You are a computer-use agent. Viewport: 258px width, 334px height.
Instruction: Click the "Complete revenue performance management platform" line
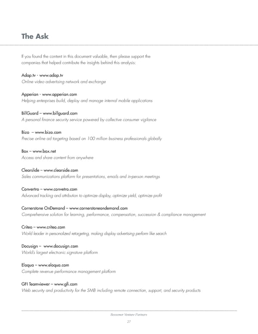pos(68,272)
